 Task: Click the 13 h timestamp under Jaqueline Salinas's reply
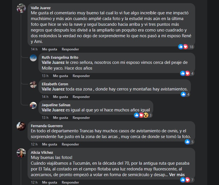(x=45, y=118)
